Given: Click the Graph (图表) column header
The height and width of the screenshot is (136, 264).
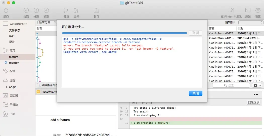Looking at the screenshot, I should point(39,28).
